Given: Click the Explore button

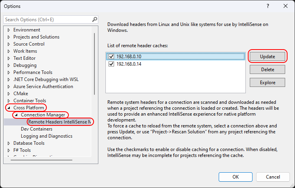Looking at the screenshot, I should (x=267, y=83).
